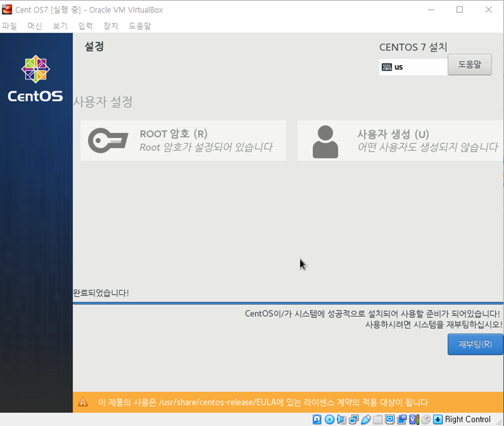Click the keyboard capture arrow icon
504x426 pixels.
[x=438, y=419]
